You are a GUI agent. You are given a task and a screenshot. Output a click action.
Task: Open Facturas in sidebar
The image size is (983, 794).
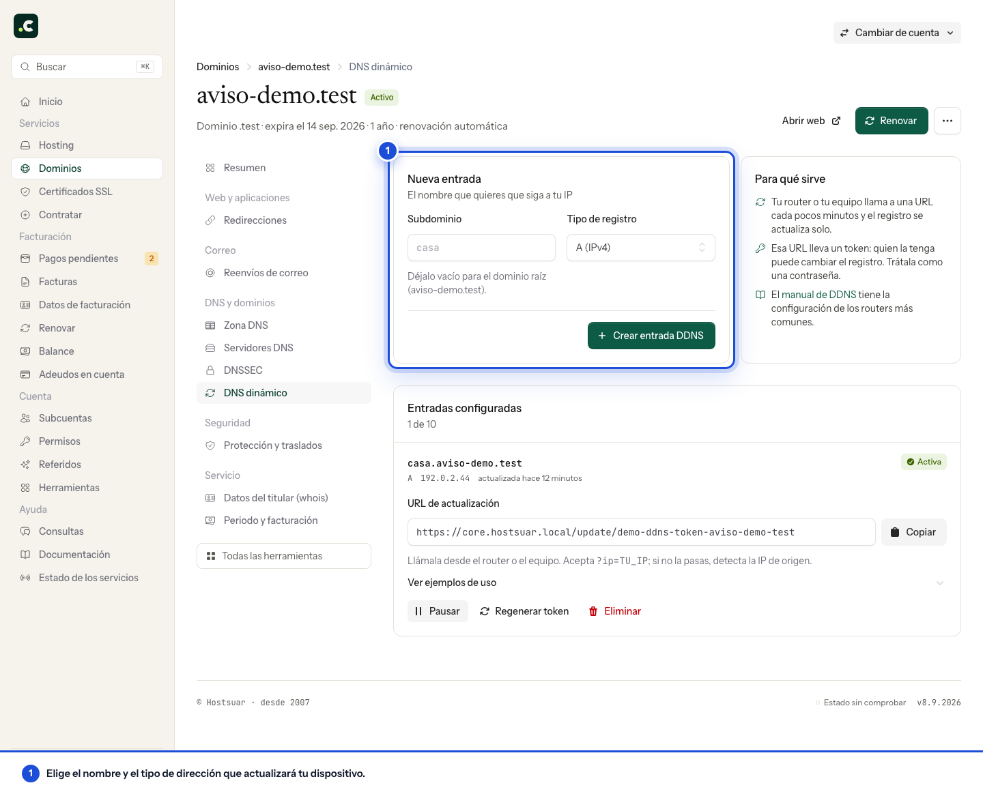[x=87, y=282]
